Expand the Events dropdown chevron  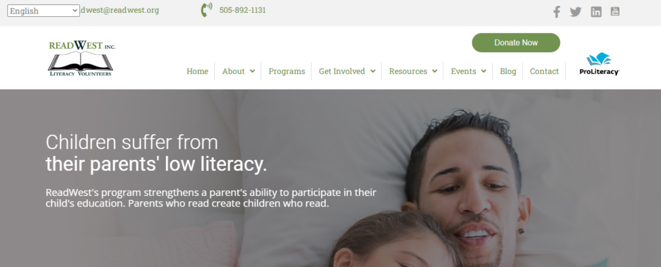[x=483, y=71]
